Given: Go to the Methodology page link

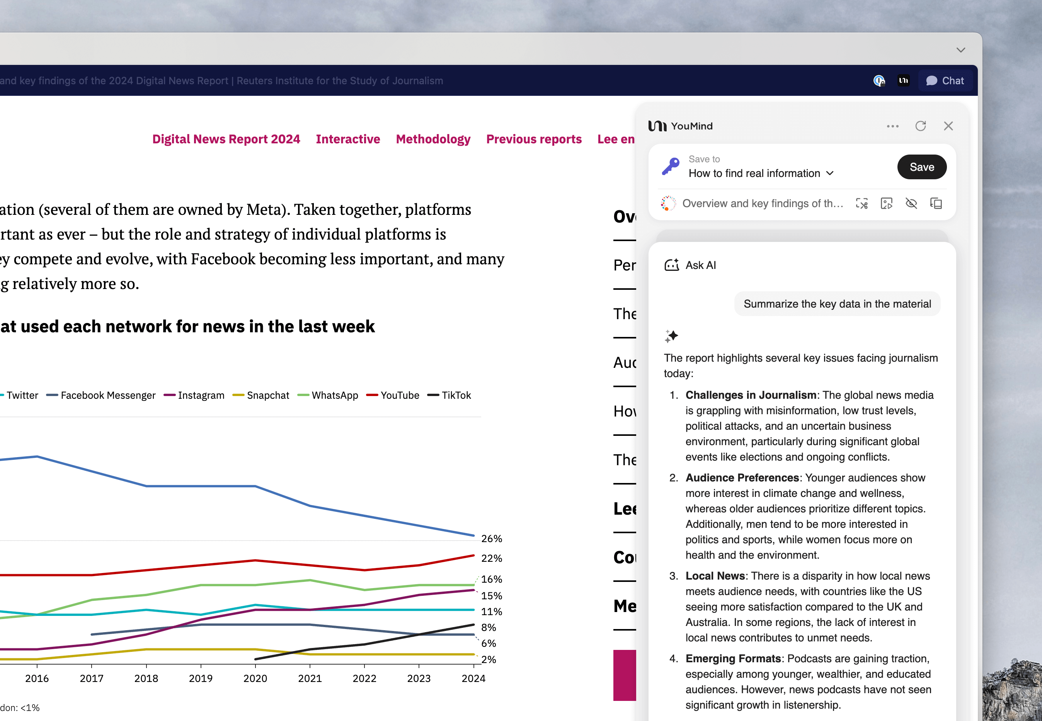Looking at the screenshot, I should 432,139.
